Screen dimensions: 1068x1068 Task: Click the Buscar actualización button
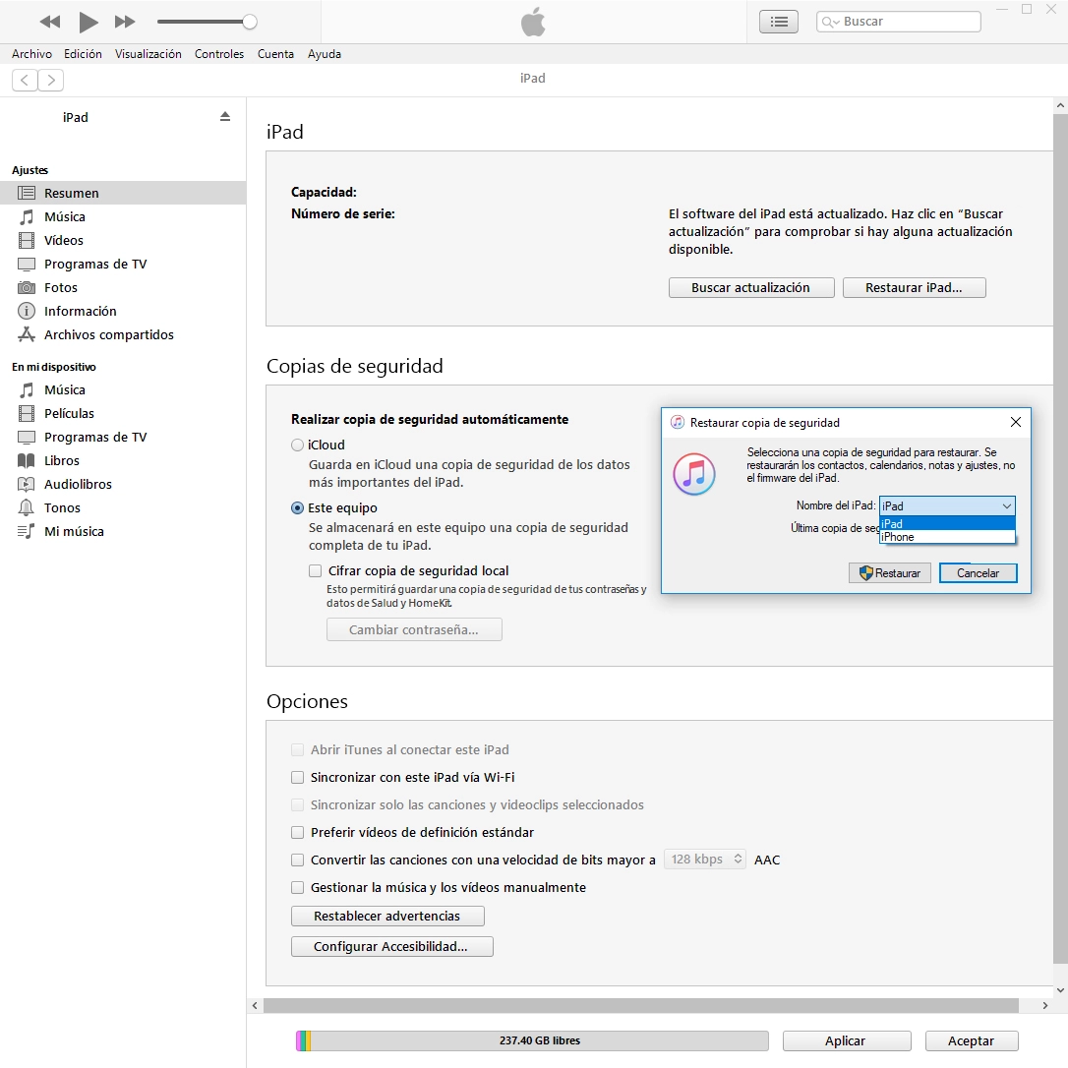click(x=750, y=287)
